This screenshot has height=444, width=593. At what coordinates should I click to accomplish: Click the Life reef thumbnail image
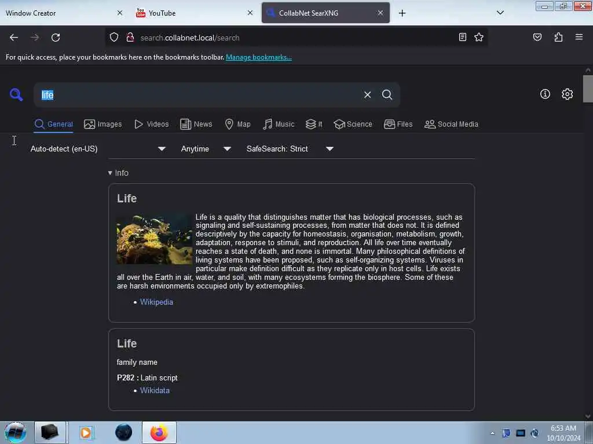154,239
